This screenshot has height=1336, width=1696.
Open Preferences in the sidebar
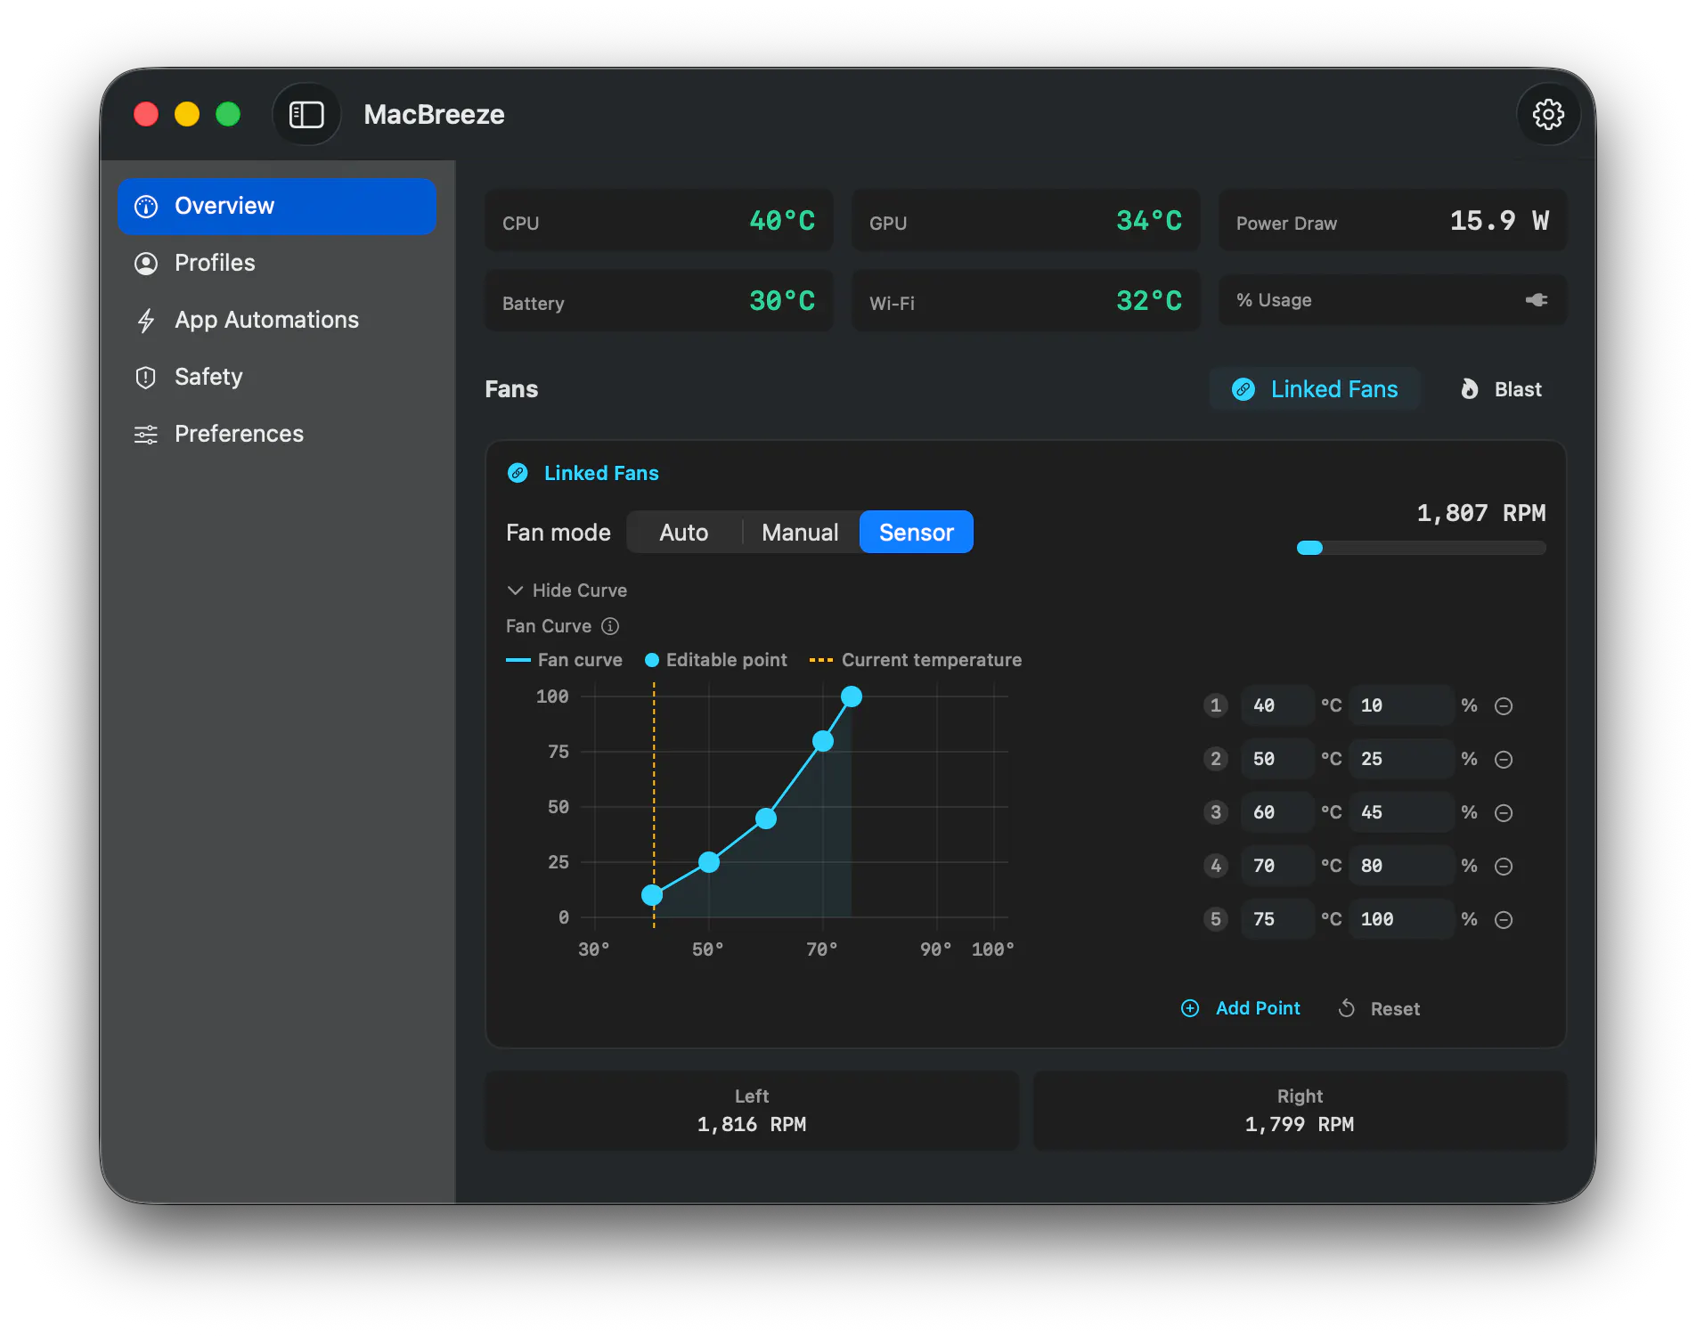tap(277, 435)
